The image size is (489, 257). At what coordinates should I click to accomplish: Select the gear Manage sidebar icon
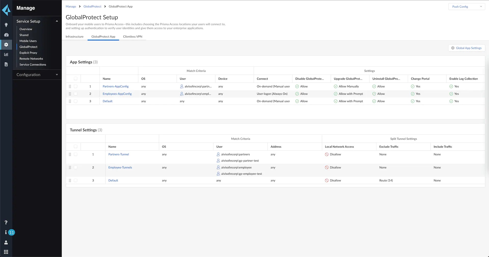6,45
